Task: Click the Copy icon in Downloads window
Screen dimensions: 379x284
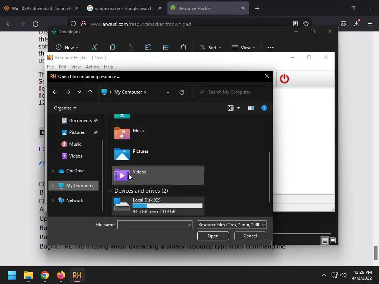Action: tap(113, 48)
